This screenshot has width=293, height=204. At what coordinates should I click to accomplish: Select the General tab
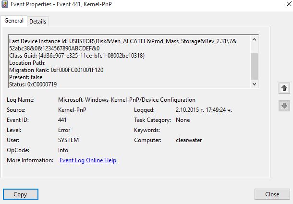point(14,21)
